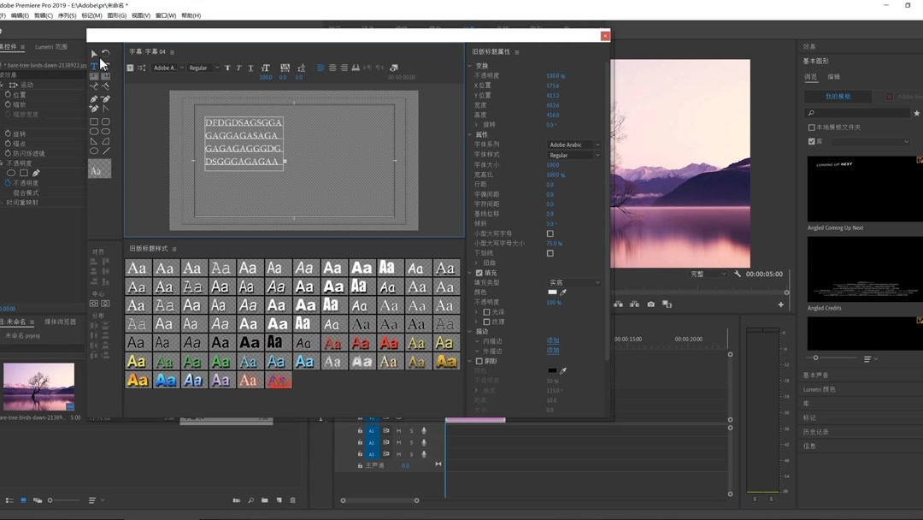Screen dimensions: 923x520
Task: Click the eyedropper beside the fill color
Action: point(563,292)
